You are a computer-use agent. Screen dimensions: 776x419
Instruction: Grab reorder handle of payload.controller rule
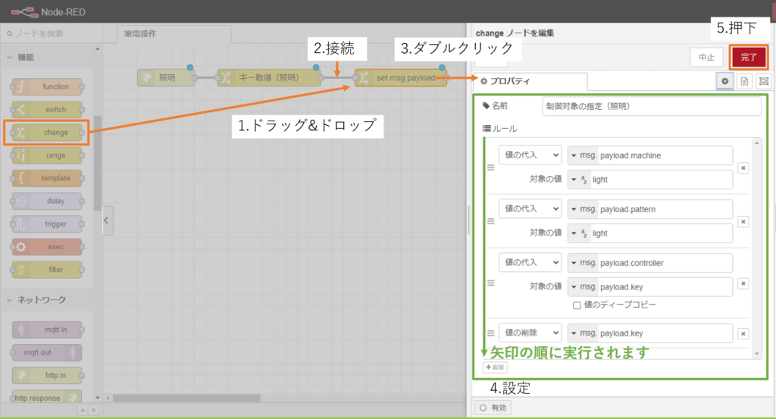click(x=490, y=283)
